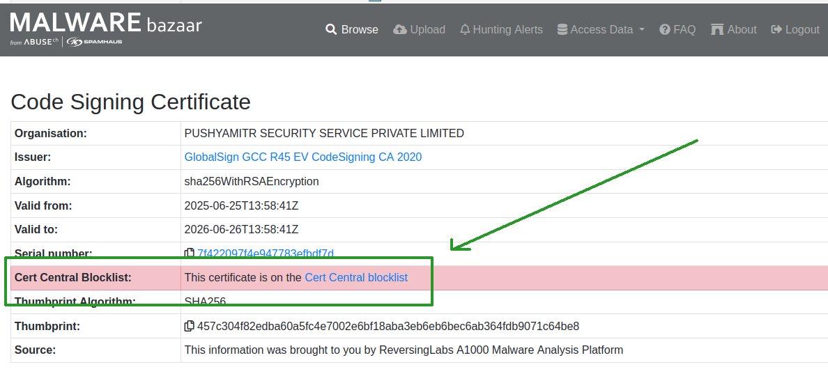Click the Cert Central Blocklist: label
The image size is (828, 390).
click(73, 278)
